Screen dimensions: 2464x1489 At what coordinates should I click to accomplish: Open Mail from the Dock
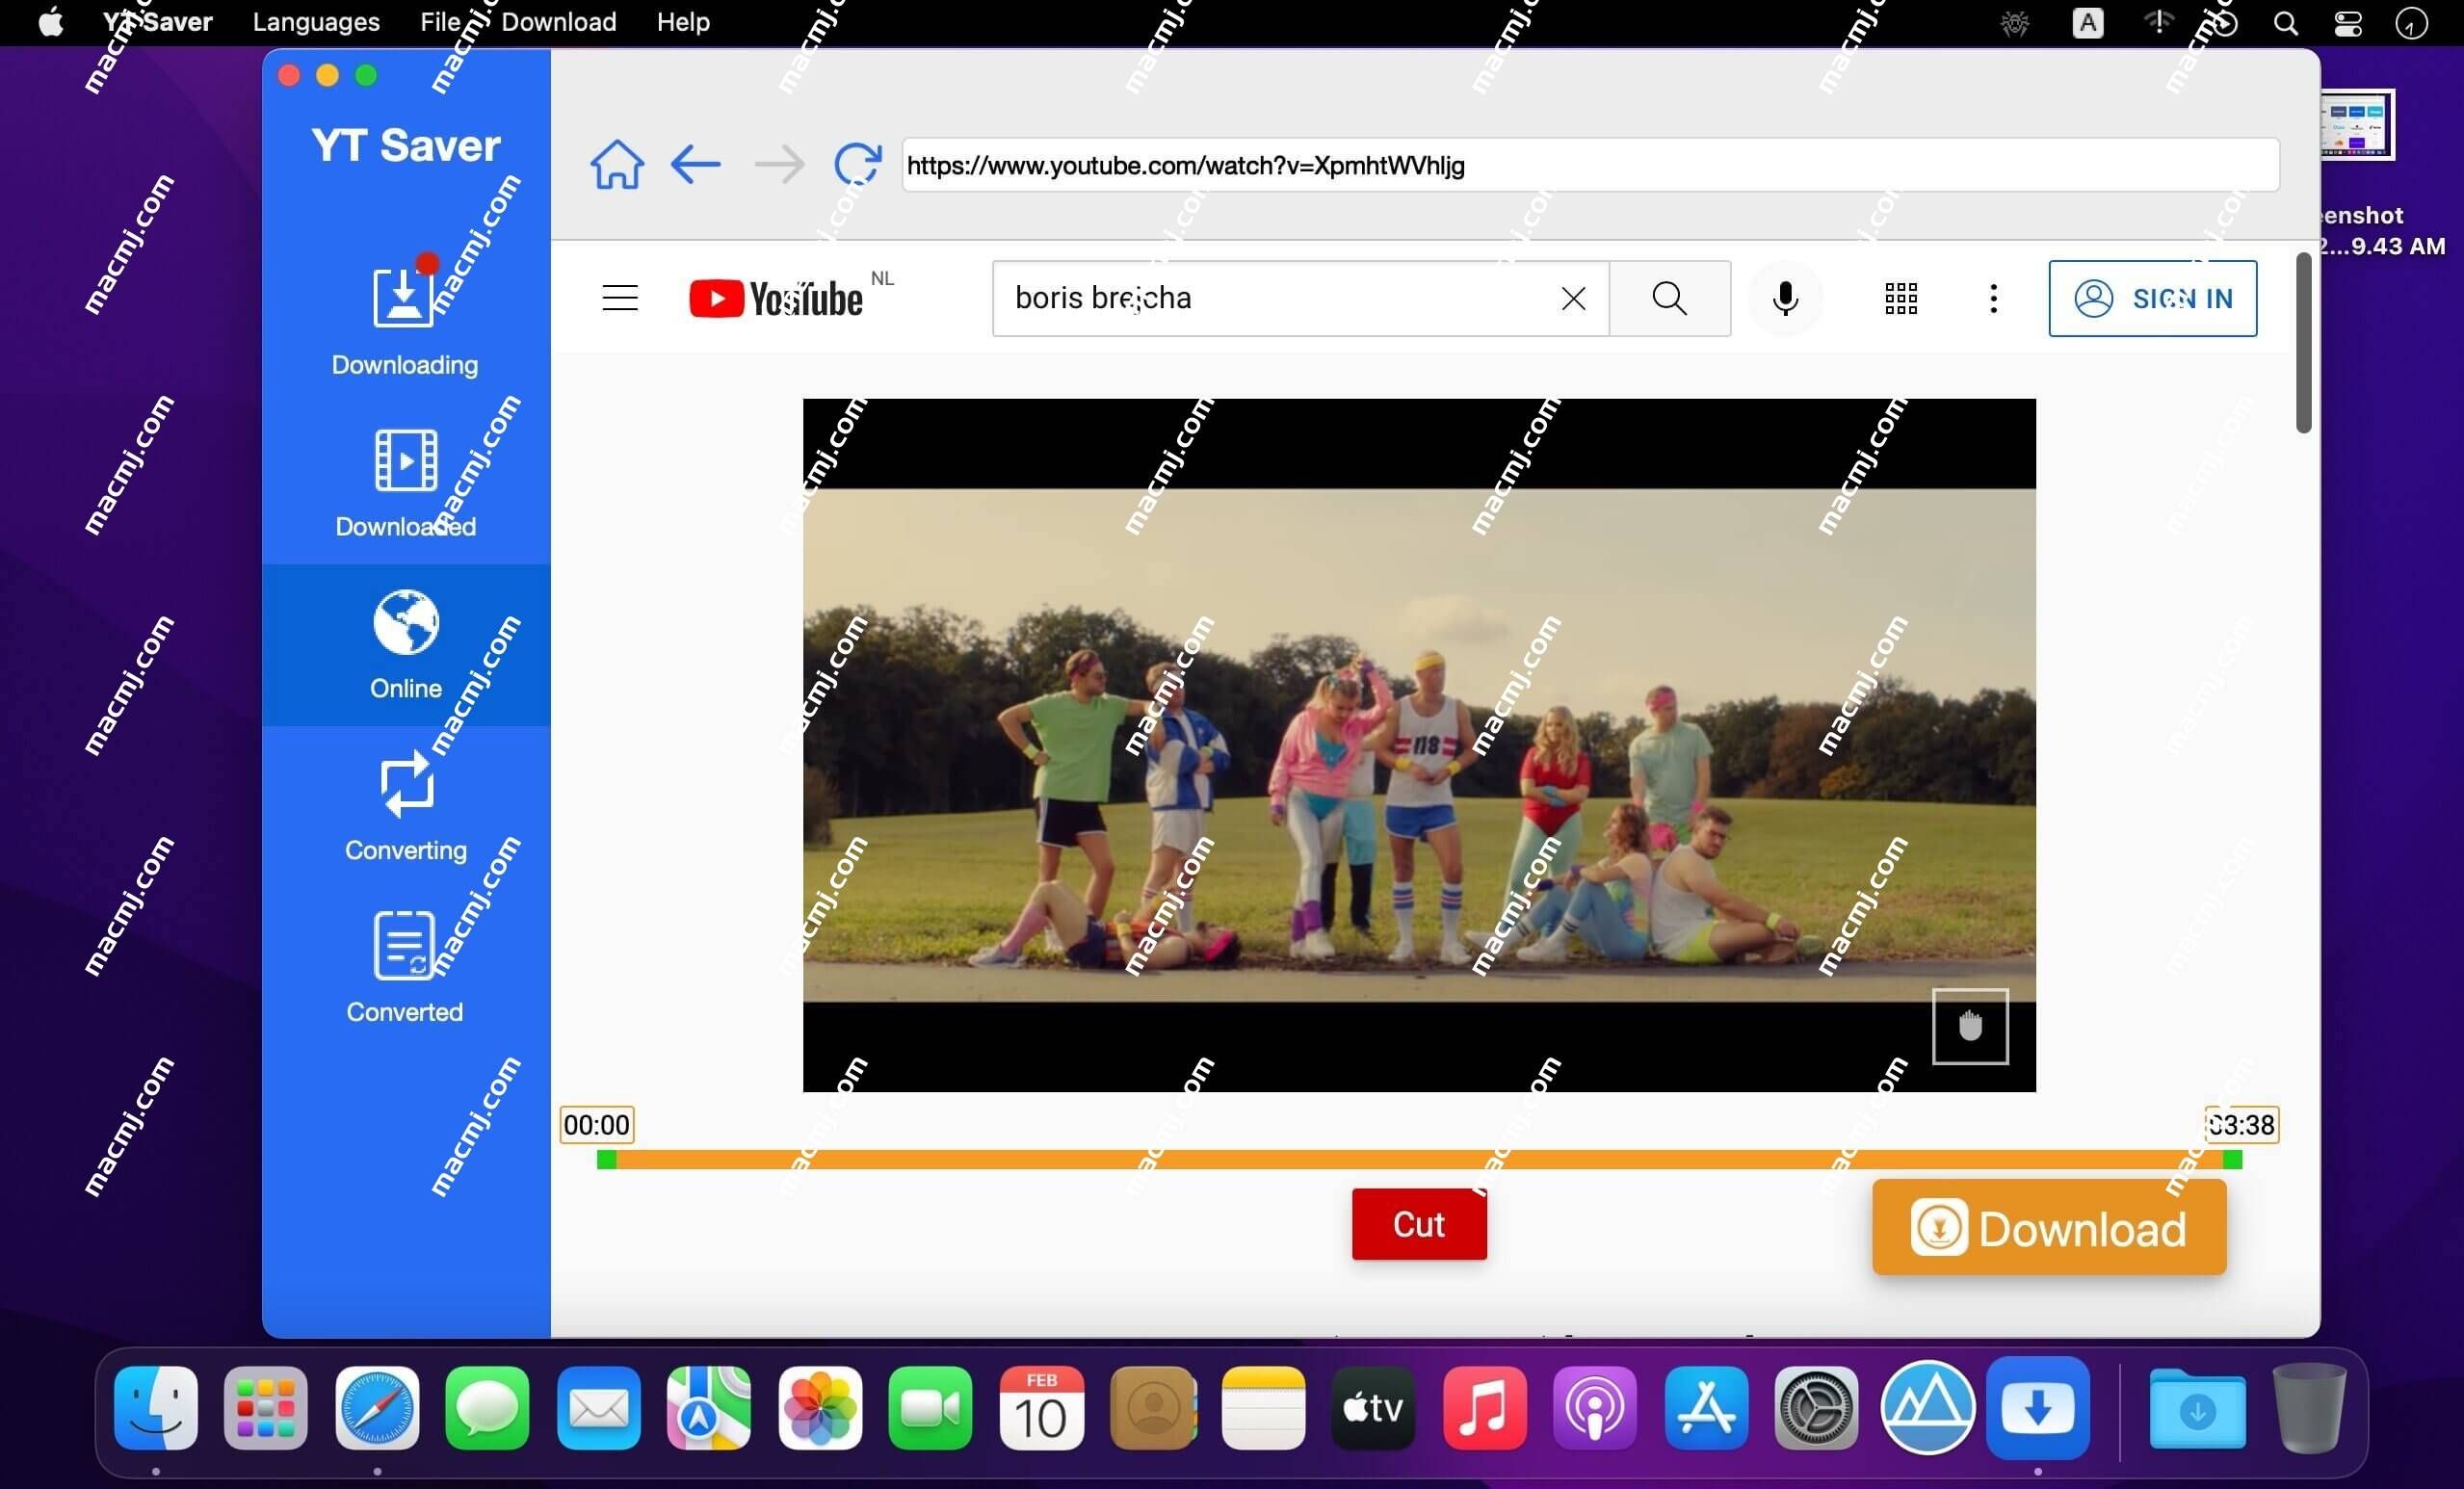click(598, 1408)
